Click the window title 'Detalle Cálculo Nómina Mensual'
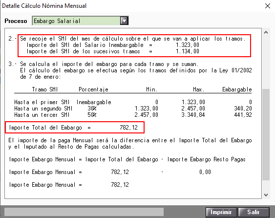The height and width of the screenshot is (218, 275). pyautogui.click(x=44, y=6)
